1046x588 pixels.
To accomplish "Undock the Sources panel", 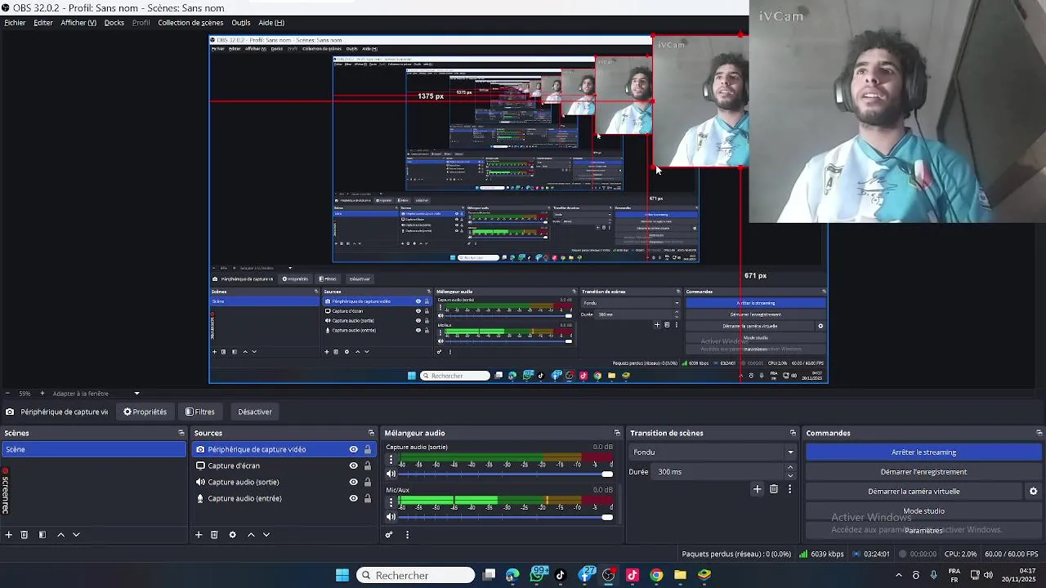I will coord(371,433).
